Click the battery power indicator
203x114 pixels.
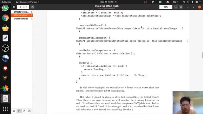197,2
